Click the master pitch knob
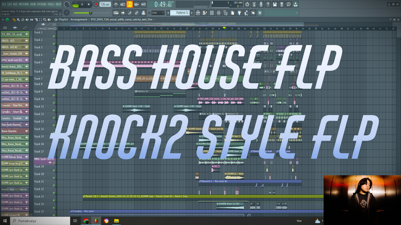The width and height of the screenshot is (401, 225). pyautogui.click(x=67, y=12)
